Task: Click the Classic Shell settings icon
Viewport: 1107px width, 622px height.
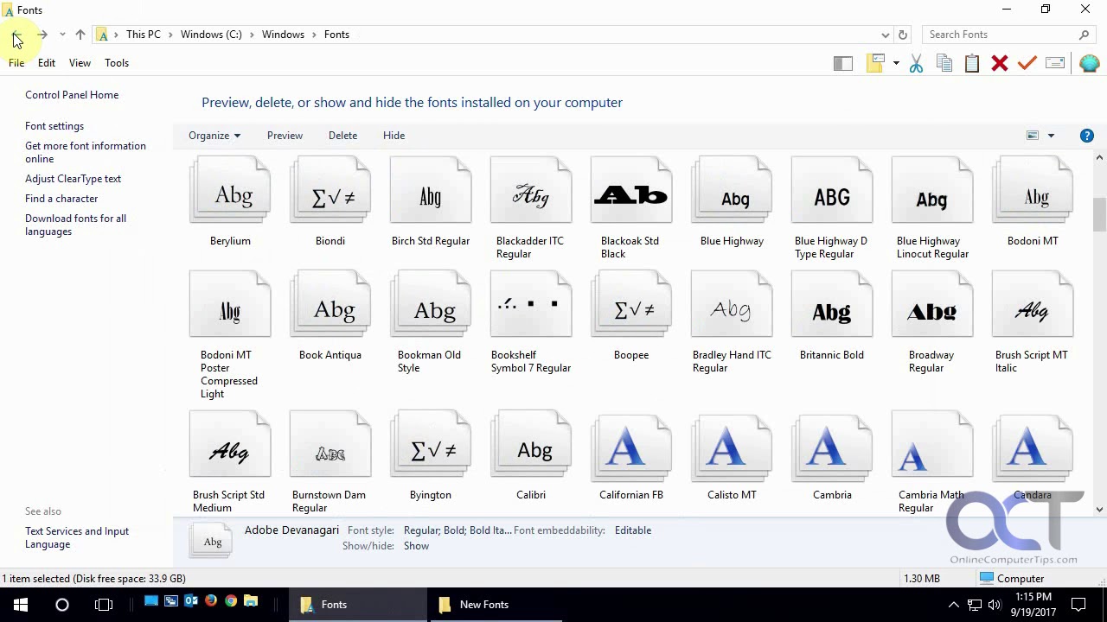Action: point(1089,63)
